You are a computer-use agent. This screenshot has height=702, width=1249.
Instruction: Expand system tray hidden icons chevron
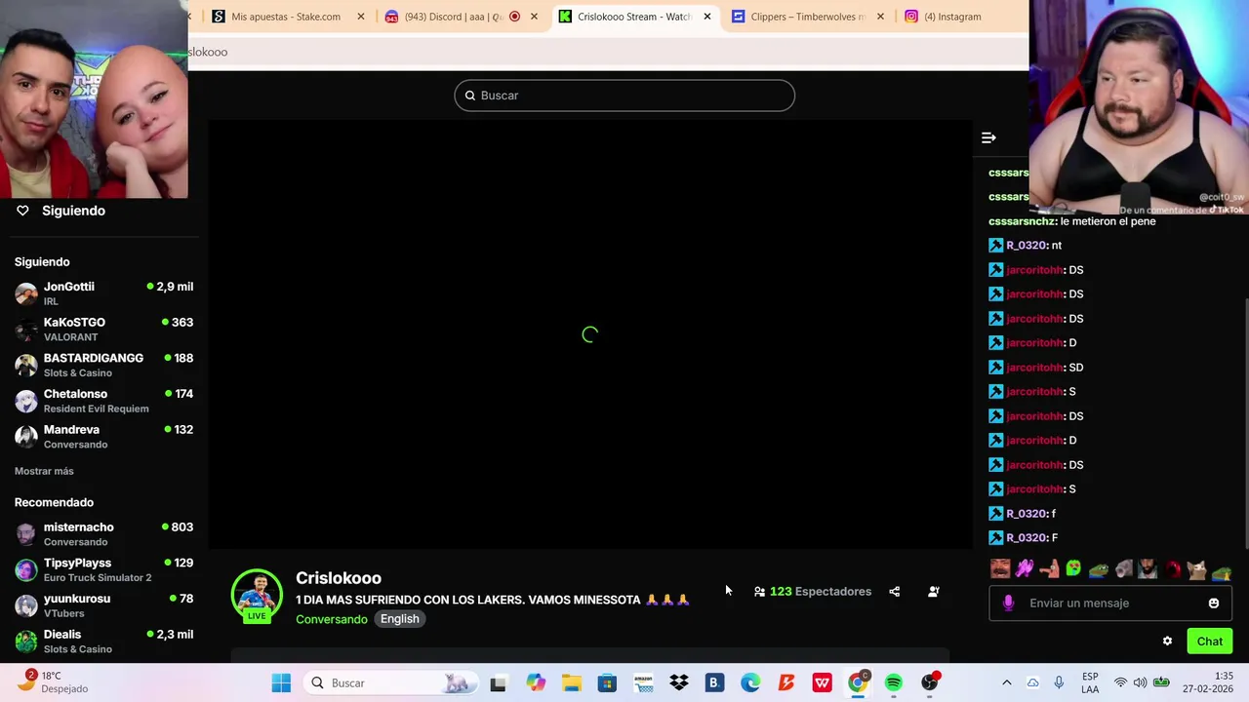1007,682
